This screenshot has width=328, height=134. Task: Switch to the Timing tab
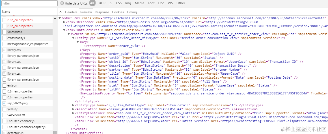coord(131,12)
